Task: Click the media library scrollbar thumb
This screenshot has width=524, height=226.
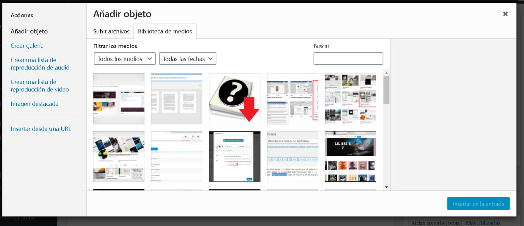Action: click(387, 90)
